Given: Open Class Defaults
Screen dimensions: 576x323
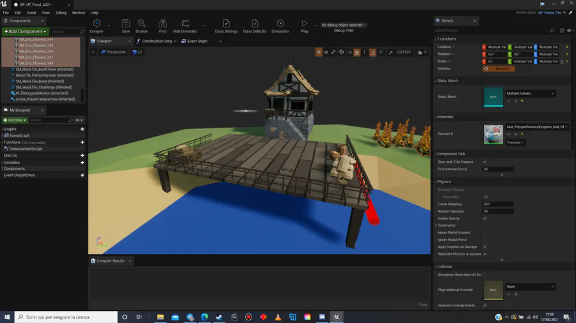Looking at the screenshot, I should [255, 26].
